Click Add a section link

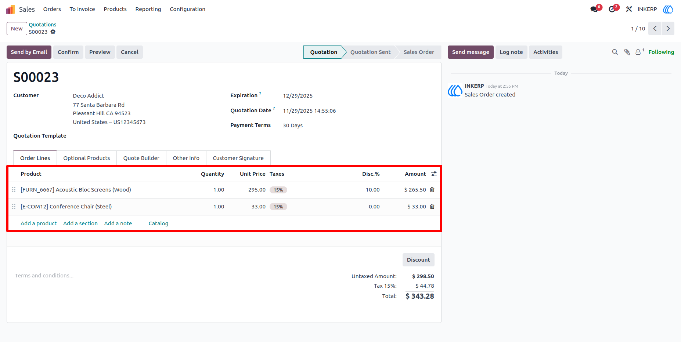(x=80, y=223)
